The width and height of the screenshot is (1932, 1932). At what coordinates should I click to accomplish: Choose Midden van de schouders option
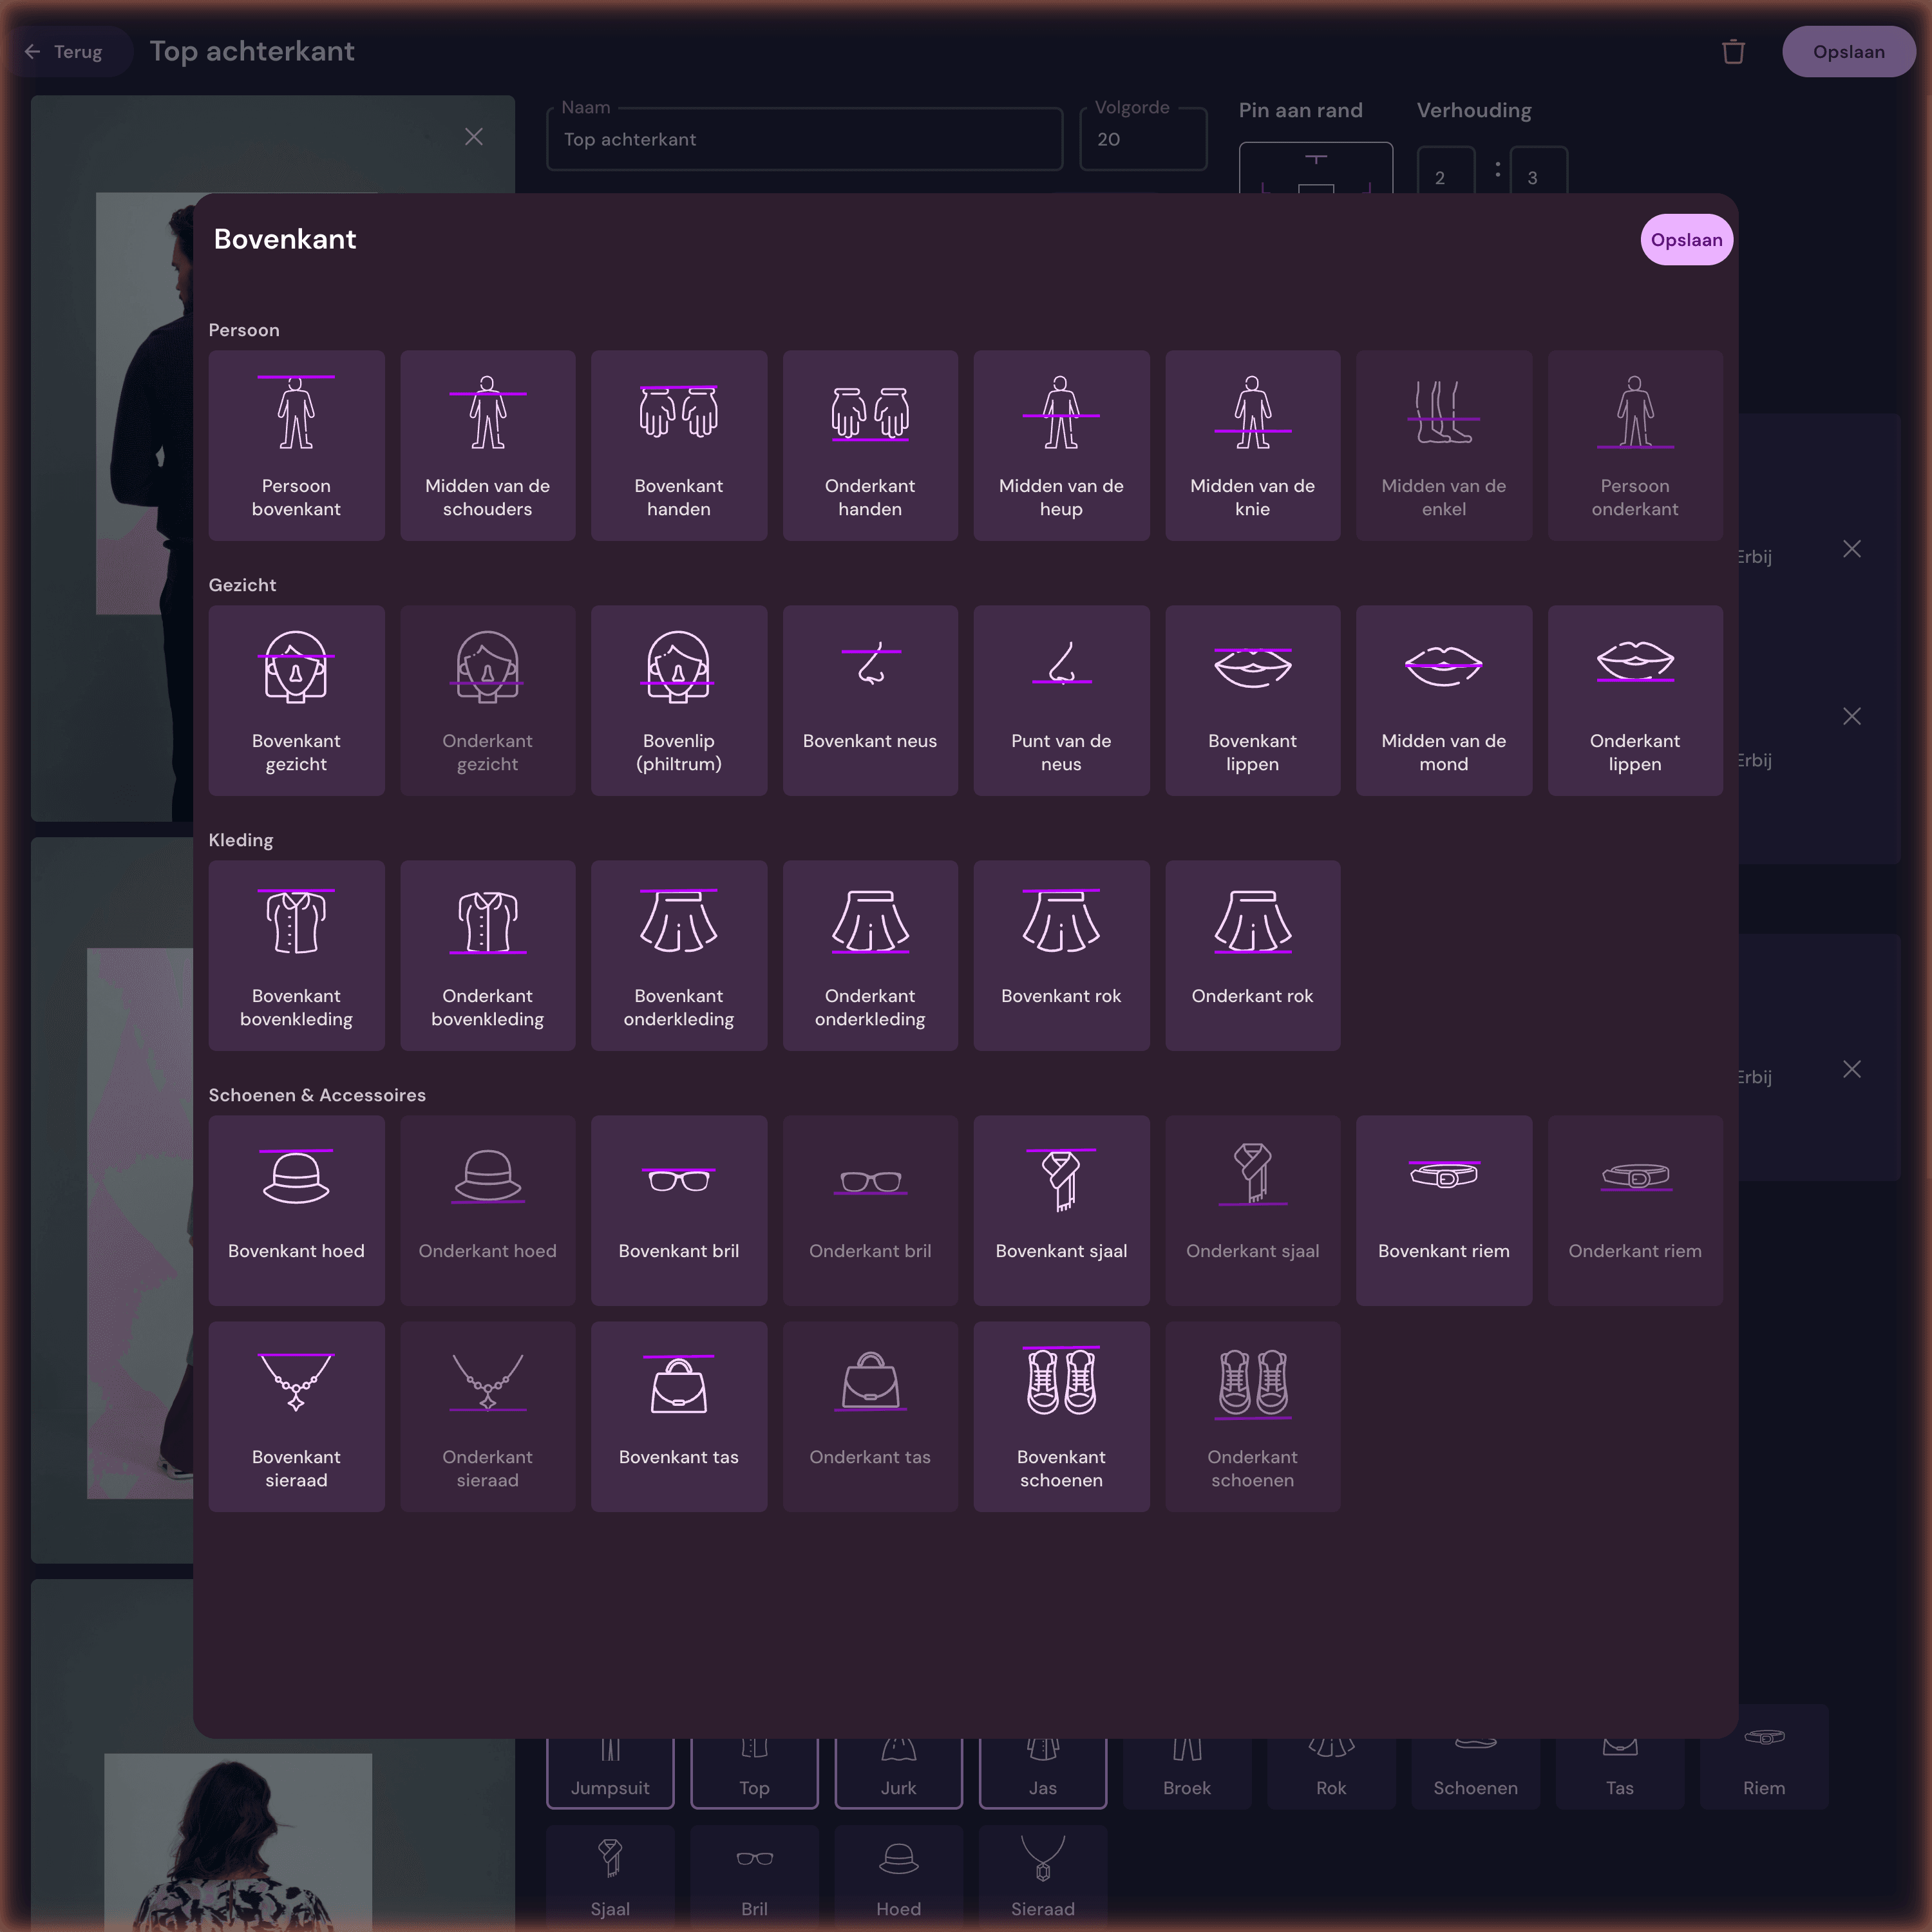coord(487,445)
